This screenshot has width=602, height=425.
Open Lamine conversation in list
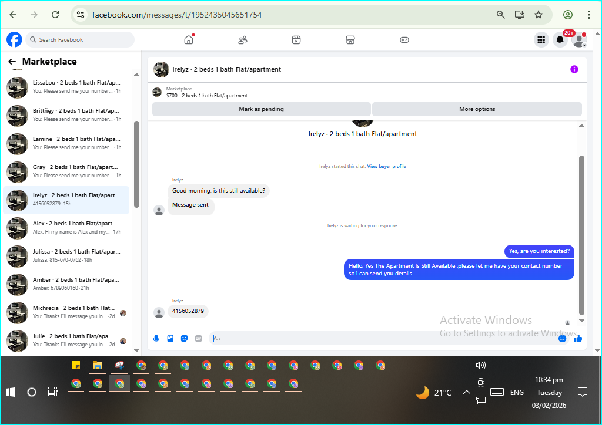tap(66, 143)
